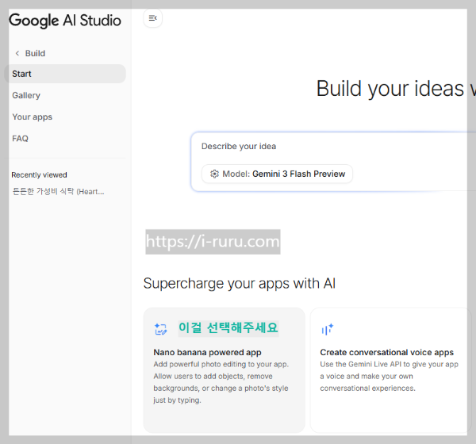The height and width of the screenshot is (444, 476).
Task: Click the Supercharge your apps with AI heading
Action: coord(240,284)
